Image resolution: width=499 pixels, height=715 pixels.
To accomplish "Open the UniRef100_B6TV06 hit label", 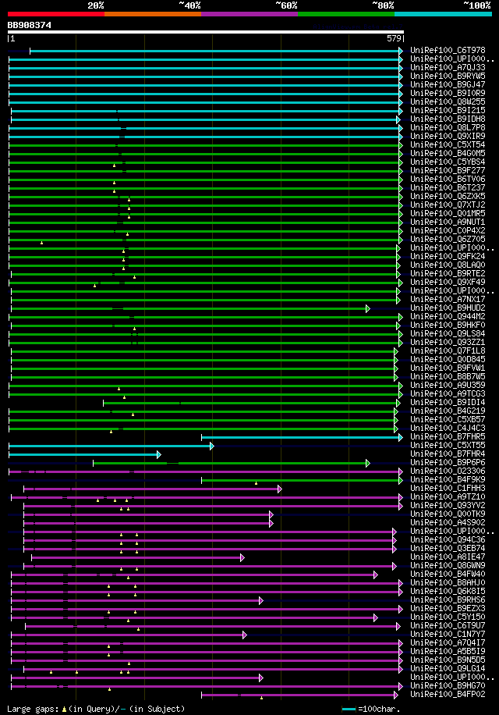I will (x=448, y=179).
